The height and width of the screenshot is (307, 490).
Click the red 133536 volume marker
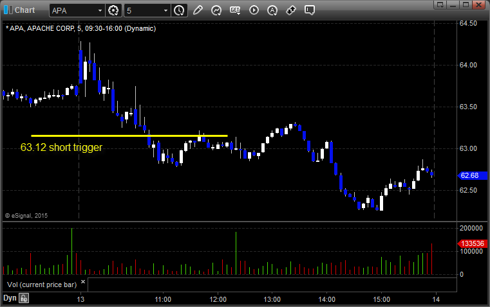pos(471,244)
